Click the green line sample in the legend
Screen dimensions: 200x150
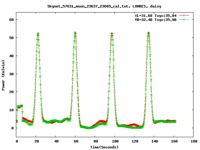tap(184, 19)
